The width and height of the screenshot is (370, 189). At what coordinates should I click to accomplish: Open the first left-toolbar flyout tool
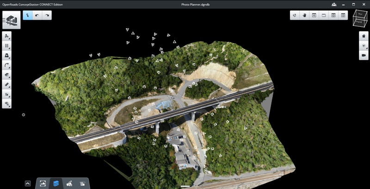click(x=6, y=37)
